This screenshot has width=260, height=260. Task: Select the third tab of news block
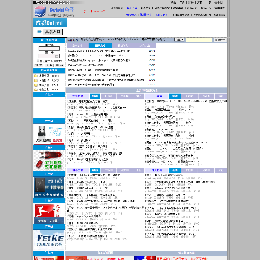[x=123, y=45]
